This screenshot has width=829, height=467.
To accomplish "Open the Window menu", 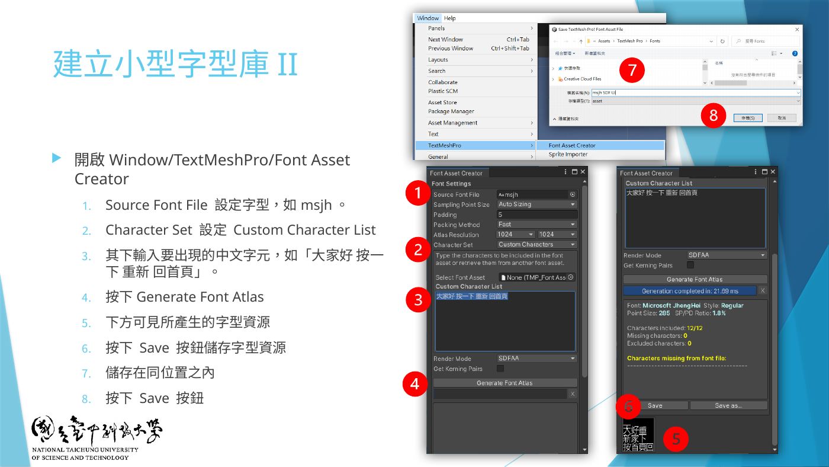I will point(428,18).
